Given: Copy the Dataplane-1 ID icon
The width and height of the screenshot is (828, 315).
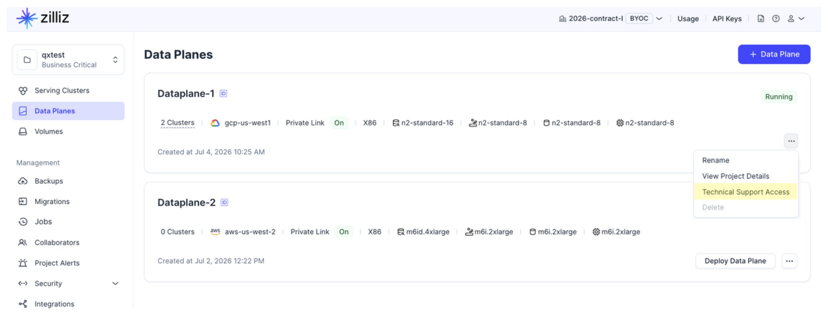Looking at the screenshot, I should pos(223,93).
